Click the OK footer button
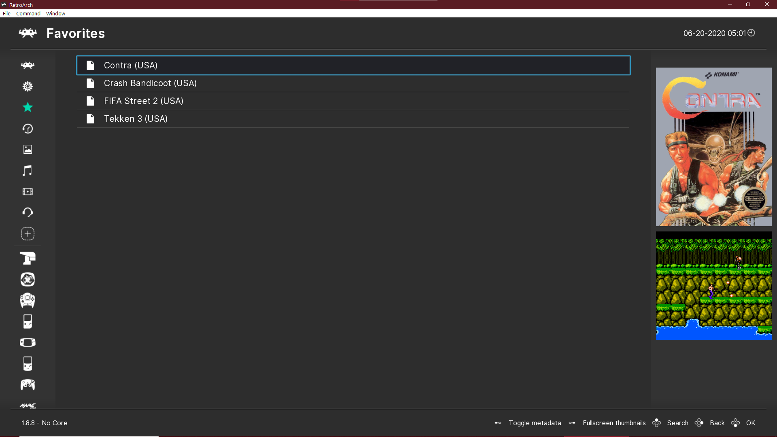This screenshot has width=777, height=437. (751, 423)
